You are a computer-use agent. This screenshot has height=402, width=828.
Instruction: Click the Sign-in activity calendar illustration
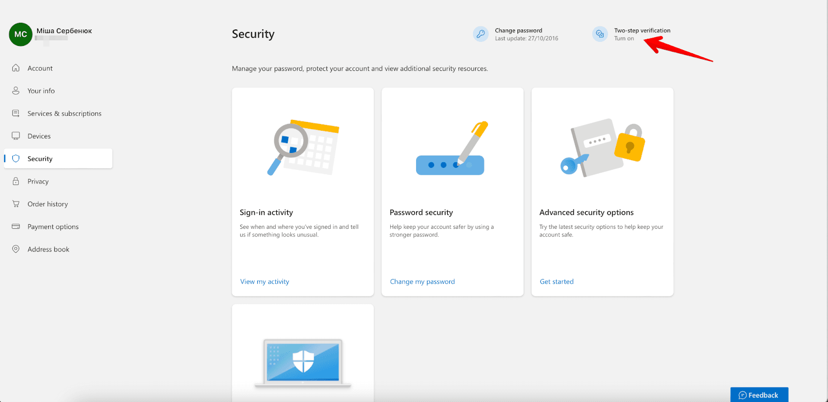[303, 148]
